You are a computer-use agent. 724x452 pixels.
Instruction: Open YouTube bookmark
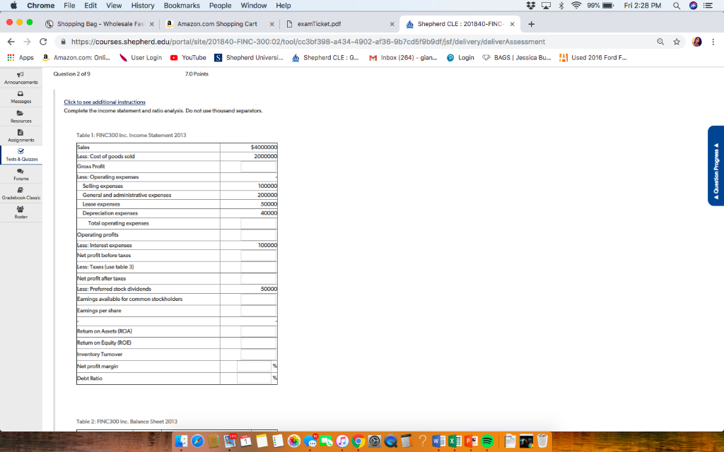(188, 58)
